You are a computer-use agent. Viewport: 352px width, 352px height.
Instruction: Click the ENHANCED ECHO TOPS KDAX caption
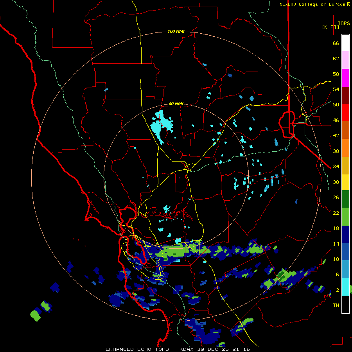pos(178,349)
